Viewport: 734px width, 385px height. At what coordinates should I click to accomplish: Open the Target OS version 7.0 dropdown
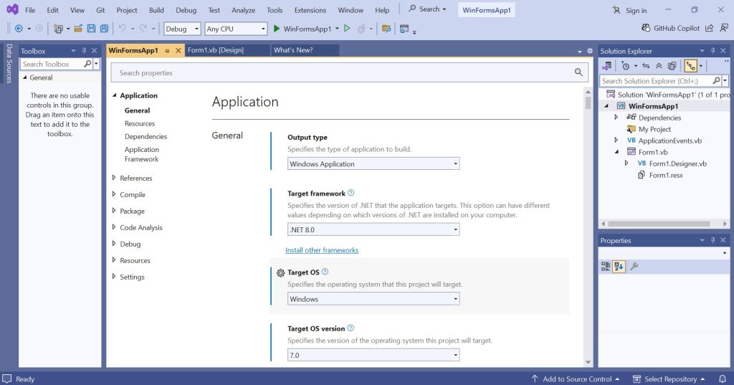(373, 355)
